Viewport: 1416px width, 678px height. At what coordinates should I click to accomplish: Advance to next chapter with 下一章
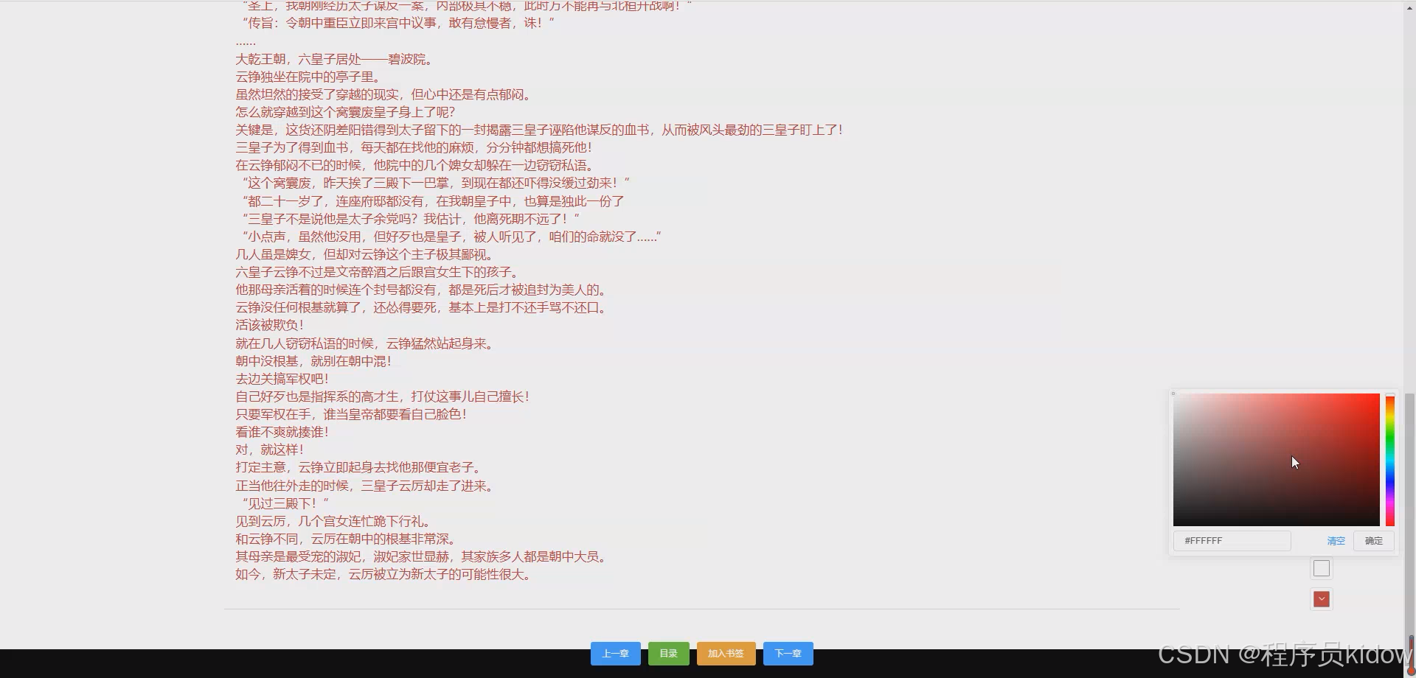tap(788, 653)
